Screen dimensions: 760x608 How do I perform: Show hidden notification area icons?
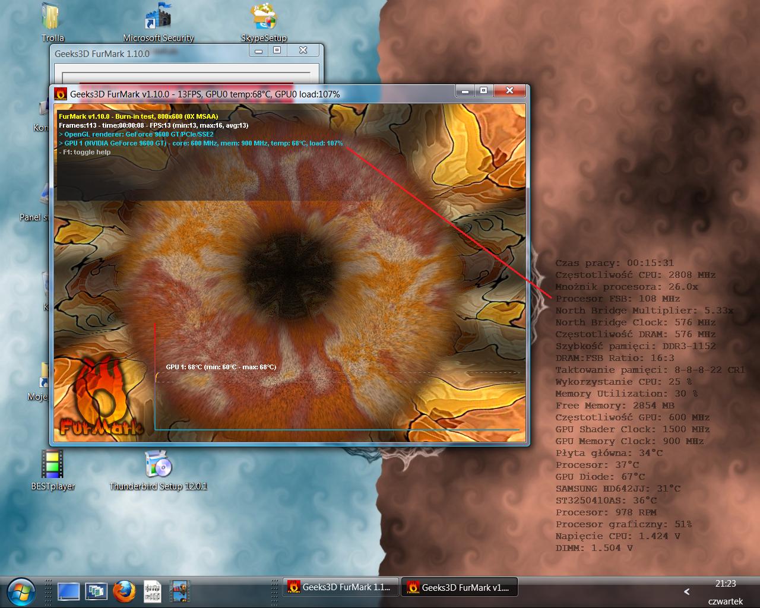[x=687, y=591]
